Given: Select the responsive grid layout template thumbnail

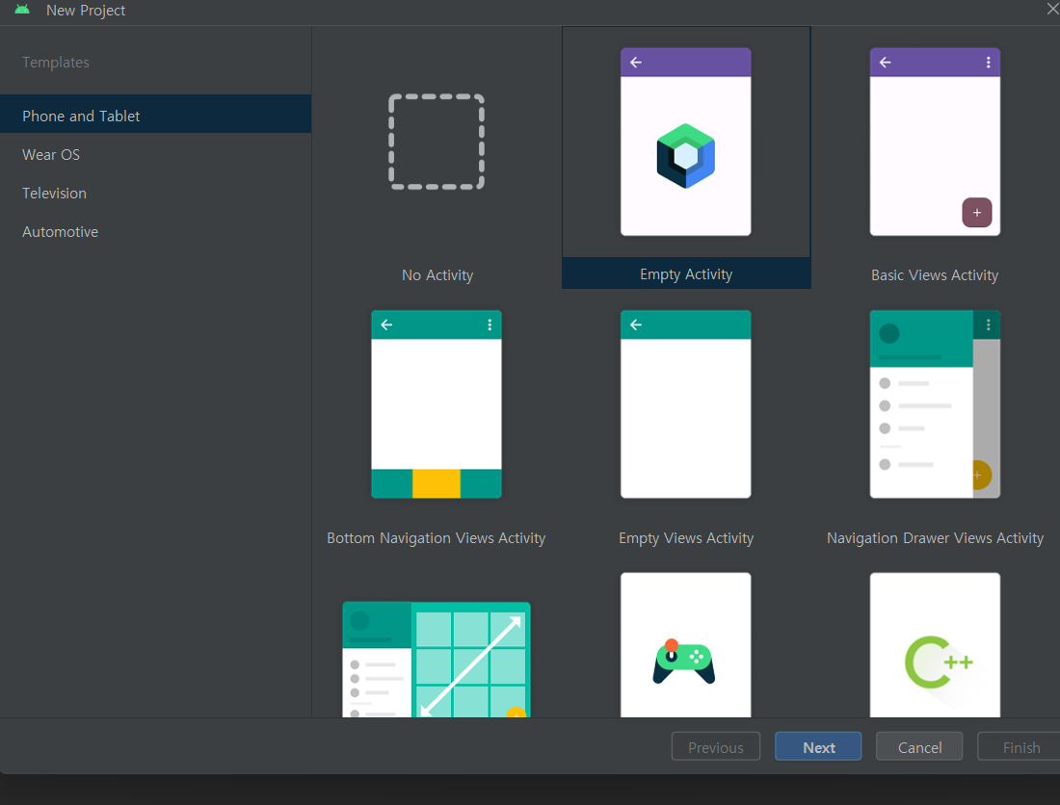Looking at the screenshot, I should tap(436, 660).
